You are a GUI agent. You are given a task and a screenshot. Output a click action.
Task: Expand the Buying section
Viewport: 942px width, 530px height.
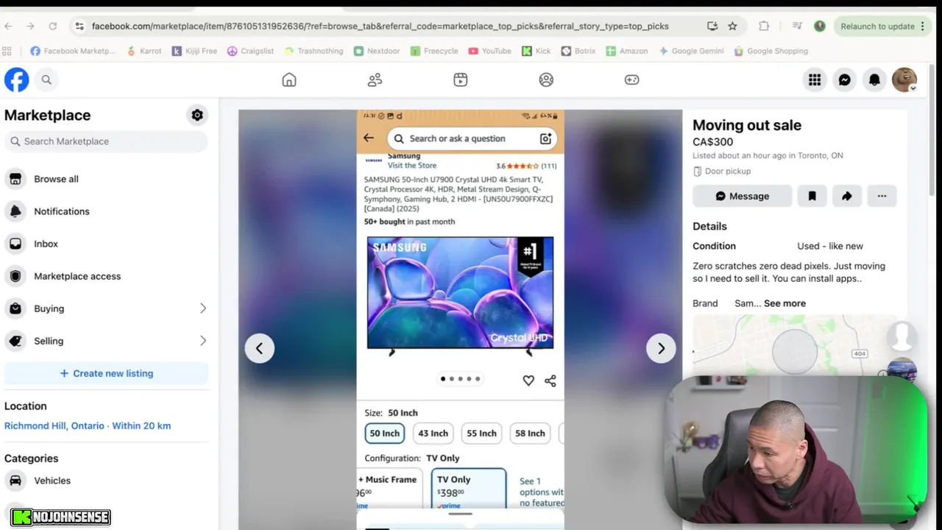tap(107, 308)
